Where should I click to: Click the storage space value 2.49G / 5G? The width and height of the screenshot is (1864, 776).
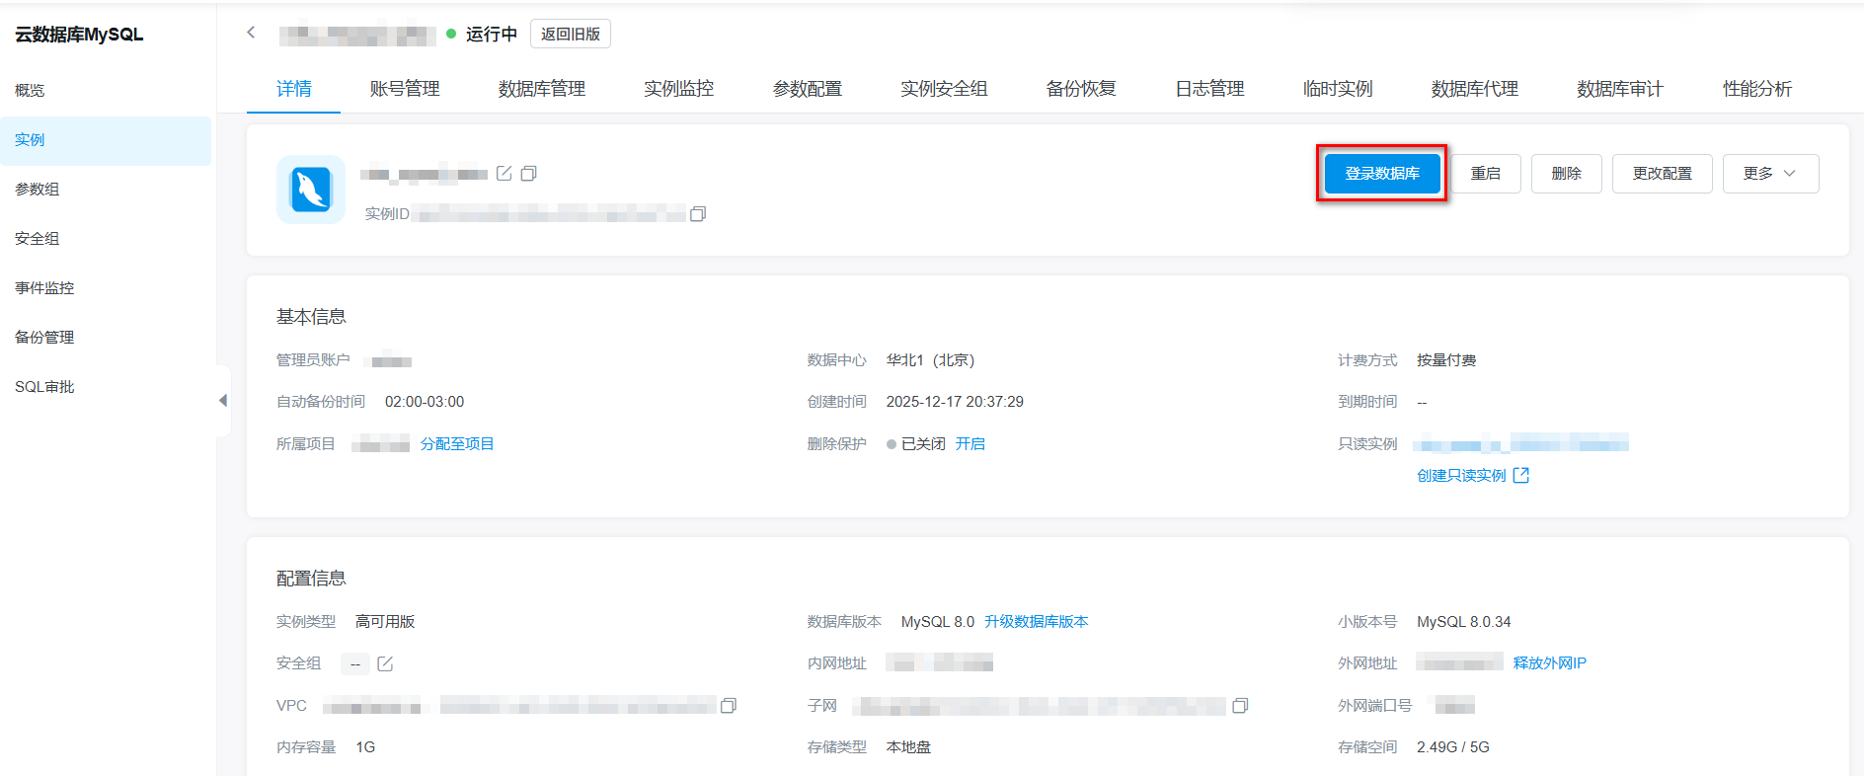(x=1453, y=747)
